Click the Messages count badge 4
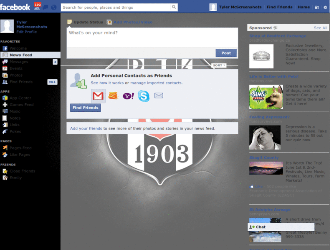The height and width of the screenshot is (250, 334). 55,62
